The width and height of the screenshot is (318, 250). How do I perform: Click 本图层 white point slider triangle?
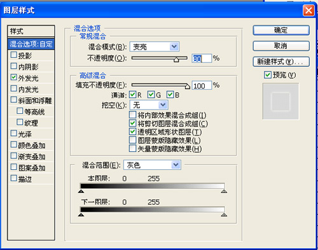pos(224,191)
